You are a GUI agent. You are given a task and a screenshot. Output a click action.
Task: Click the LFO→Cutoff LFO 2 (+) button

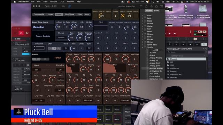pos(88,100)
